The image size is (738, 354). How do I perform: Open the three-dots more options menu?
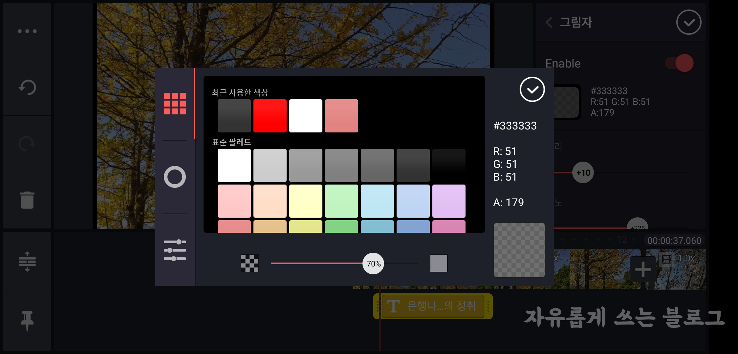click(27, 31)
